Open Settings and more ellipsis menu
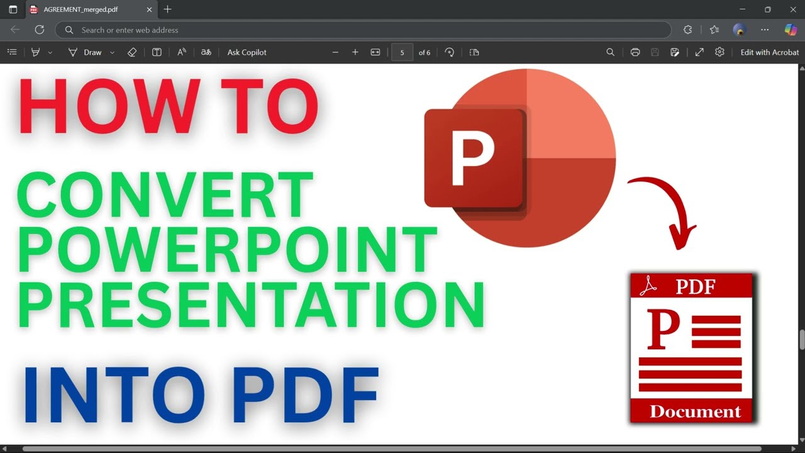Image resolution: width=805 pixels, height=453 pixels. 765,30
